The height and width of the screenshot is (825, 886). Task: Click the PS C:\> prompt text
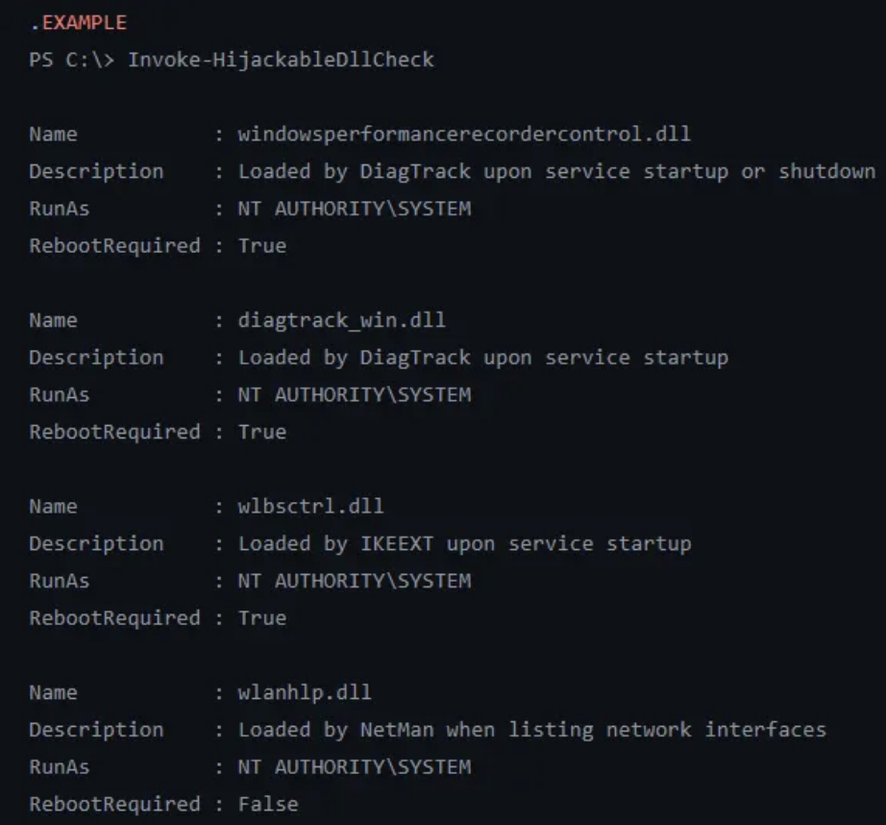tap(72, 60)
